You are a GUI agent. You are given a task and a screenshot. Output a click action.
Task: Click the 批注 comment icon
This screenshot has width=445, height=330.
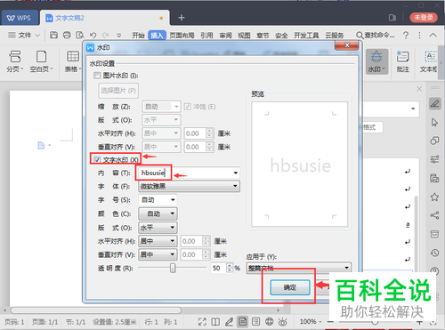pos(402,61)
